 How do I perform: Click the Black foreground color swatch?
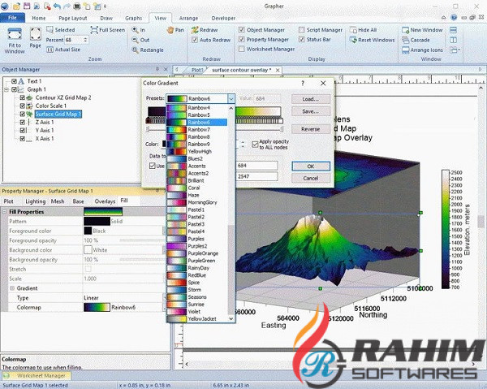point(88,231)
